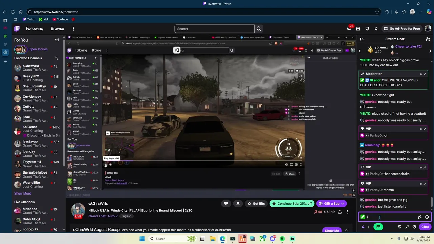Screen dimensions: 434x244
Task: Click the Windows Start button
Action: pyautogui.click(x=142, y=239)
